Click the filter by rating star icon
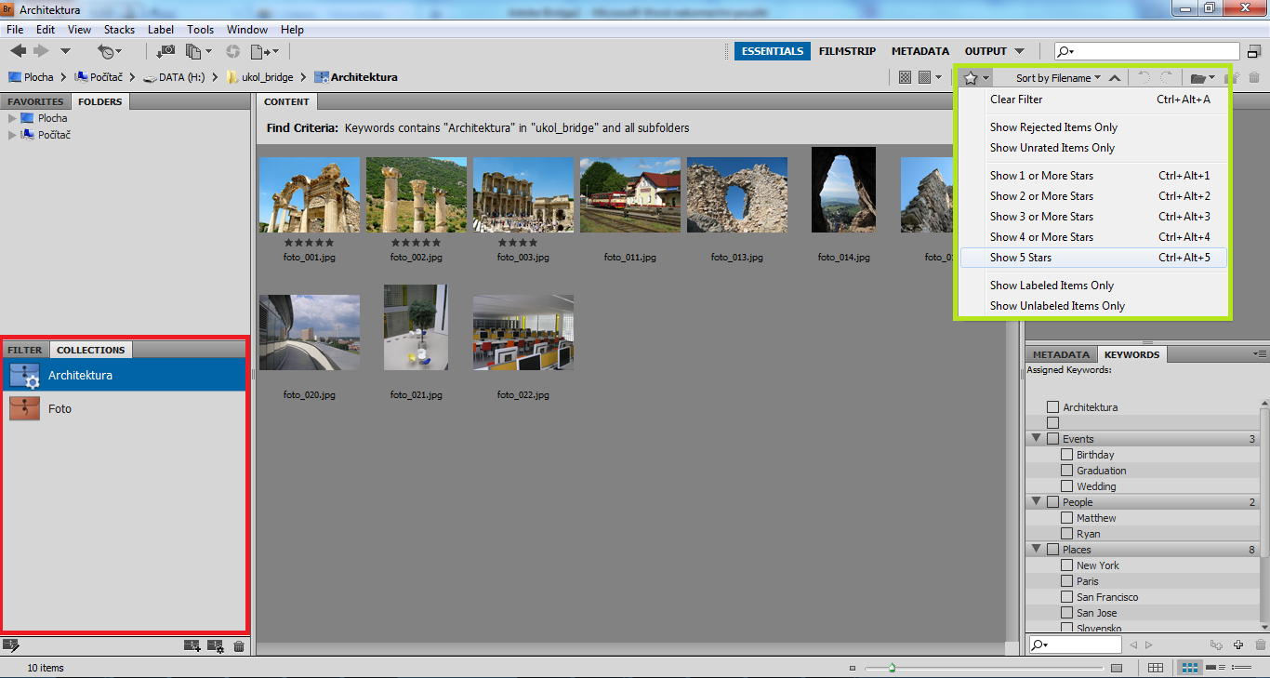This screenshot has width=1270, height=678. [971, 78]
